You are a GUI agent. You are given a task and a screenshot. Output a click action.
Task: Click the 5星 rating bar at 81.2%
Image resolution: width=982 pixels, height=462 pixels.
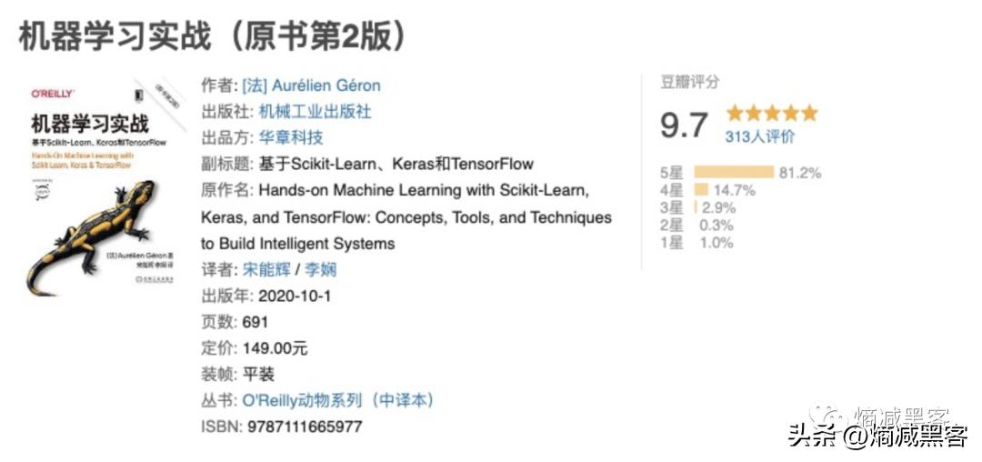(x=733, y=172)
